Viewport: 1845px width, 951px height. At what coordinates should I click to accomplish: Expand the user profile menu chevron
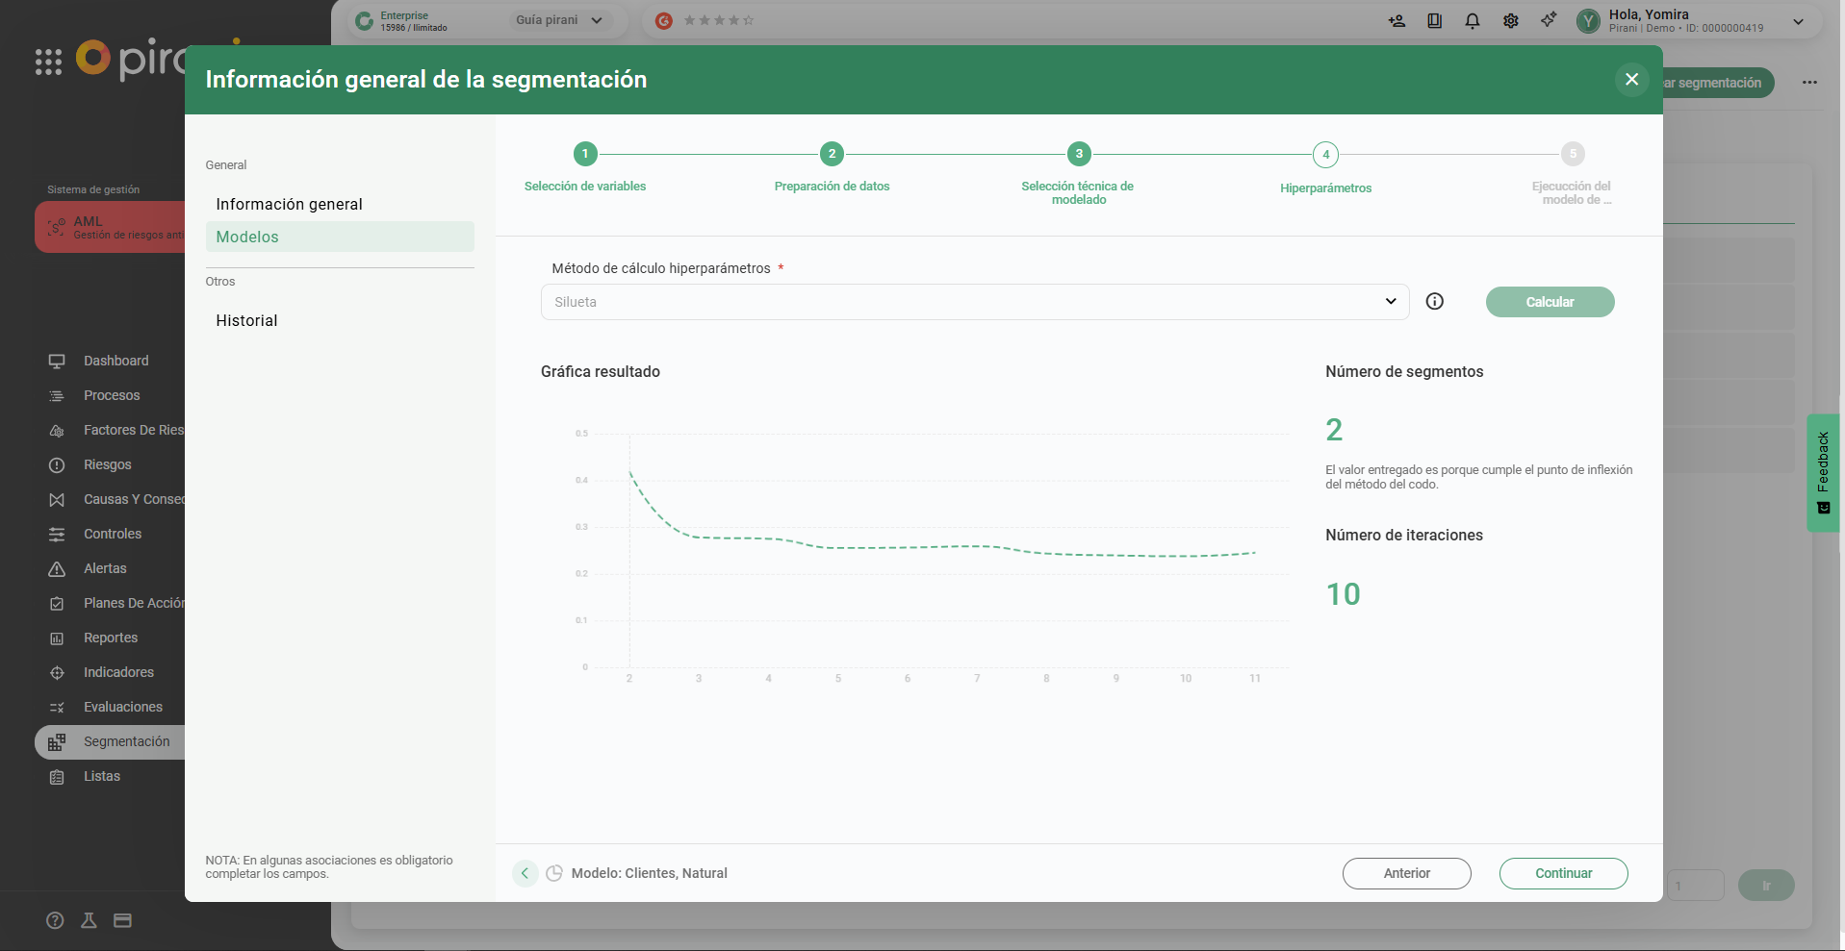point(1798,21)
